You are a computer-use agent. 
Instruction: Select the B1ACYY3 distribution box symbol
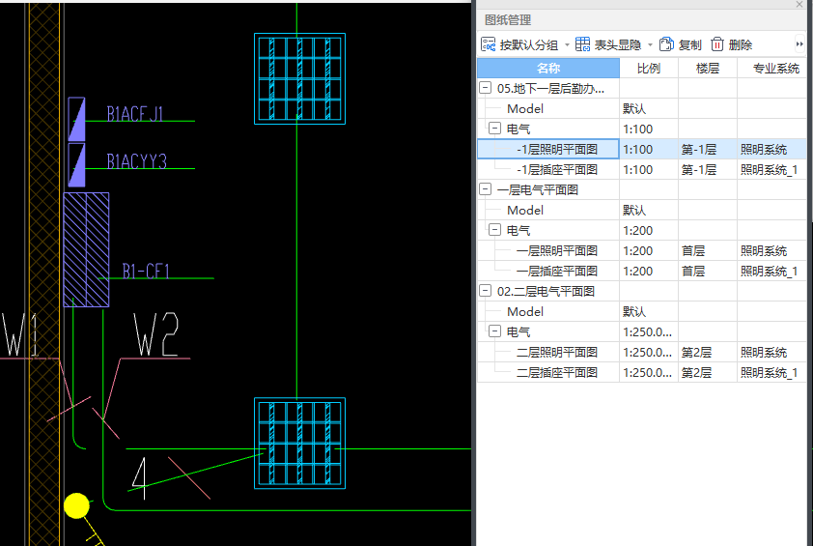click(x=76, y=165)
